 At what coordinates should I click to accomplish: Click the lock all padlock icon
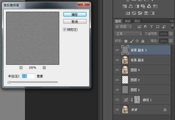pos(143,41)
